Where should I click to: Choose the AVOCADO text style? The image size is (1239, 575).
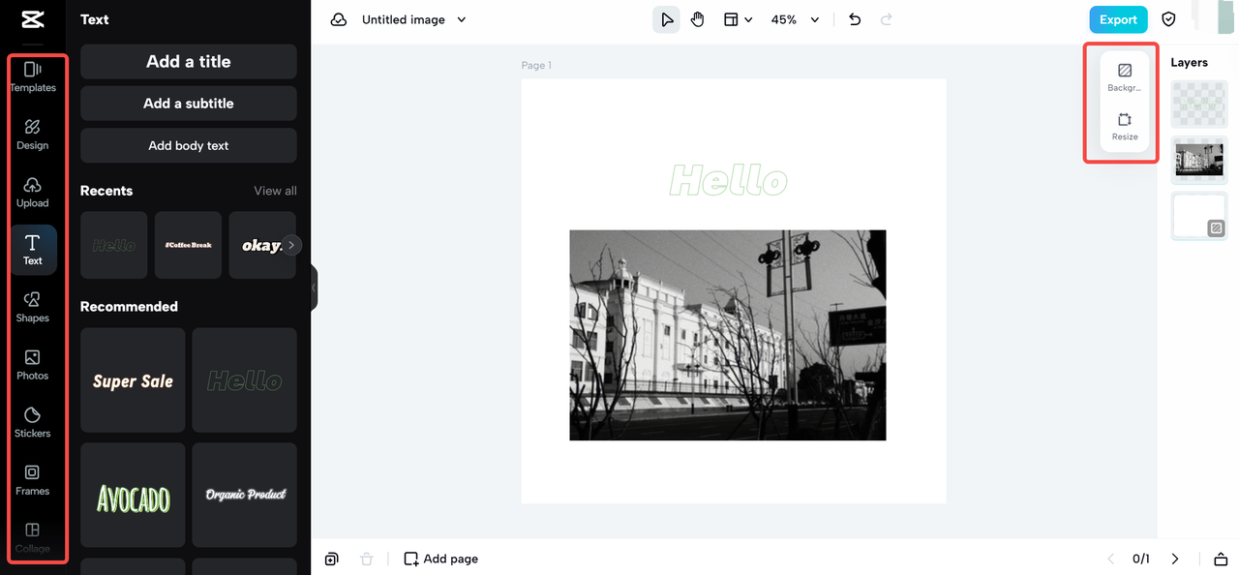click(x=133, y=496)
